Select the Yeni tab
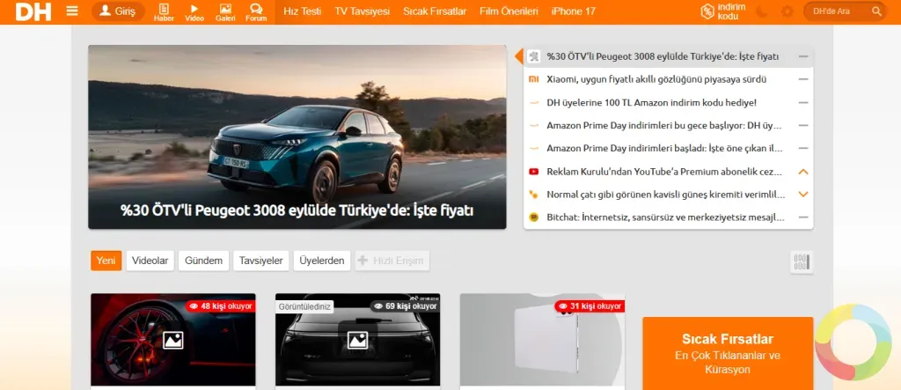This screenshot has width=901, height=390. coord(106,261)
